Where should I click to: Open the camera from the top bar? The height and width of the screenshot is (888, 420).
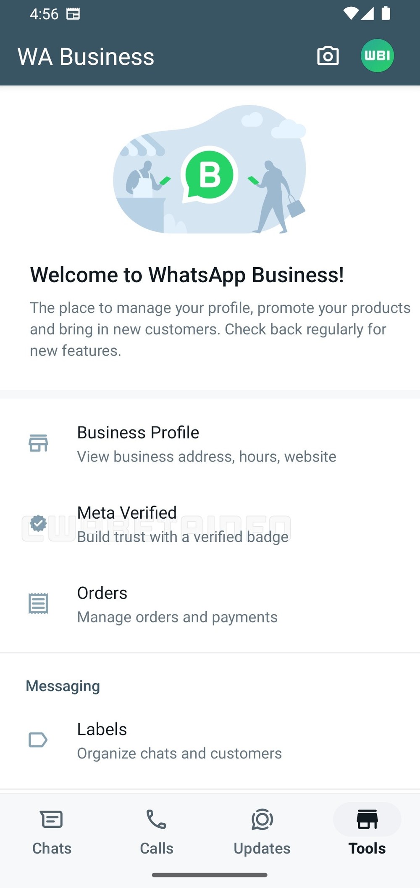click(x=328, y=56)
